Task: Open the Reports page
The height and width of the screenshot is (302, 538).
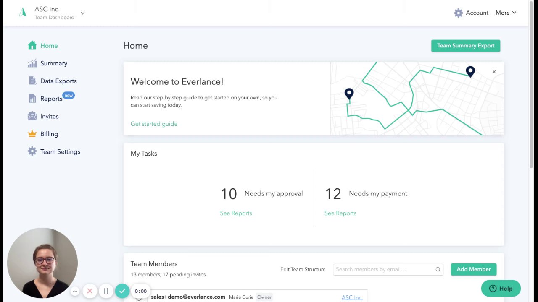Action: [x=51, y=99]
